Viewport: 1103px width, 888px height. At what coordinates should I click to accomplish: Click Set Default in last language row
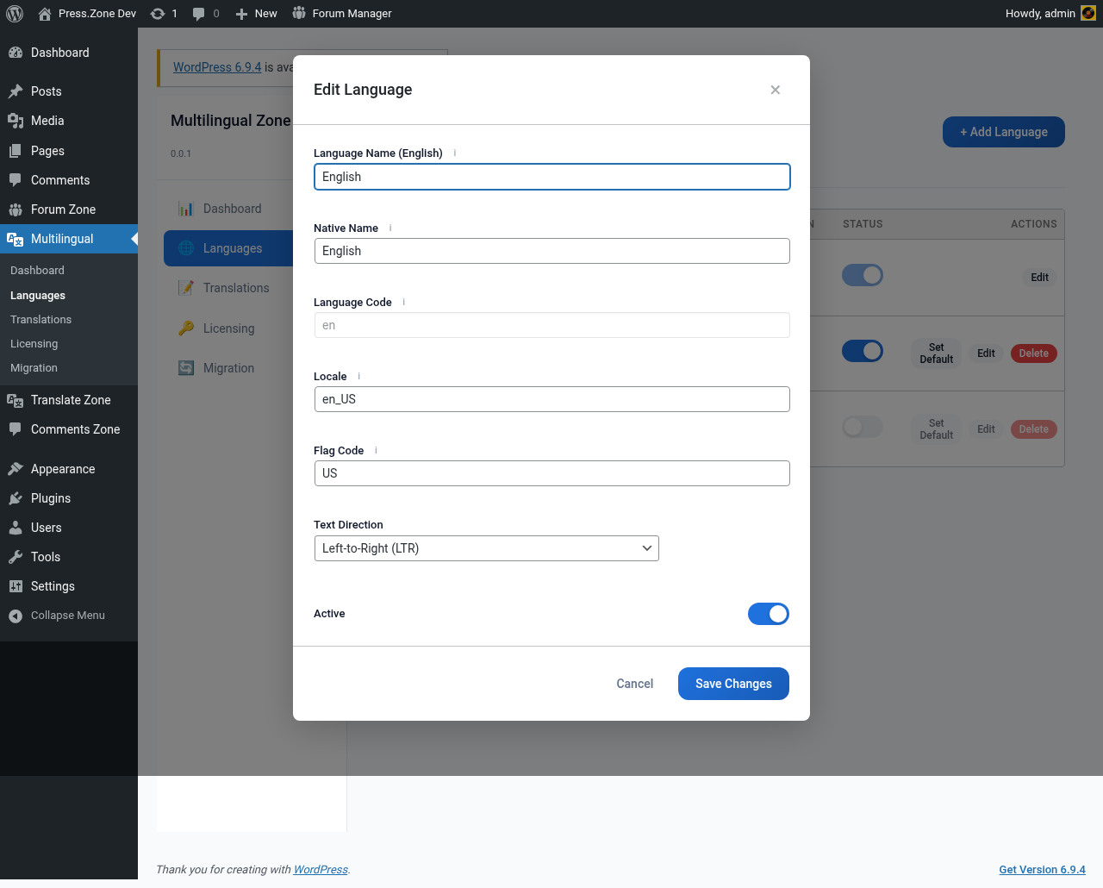(x=937, y=429)
